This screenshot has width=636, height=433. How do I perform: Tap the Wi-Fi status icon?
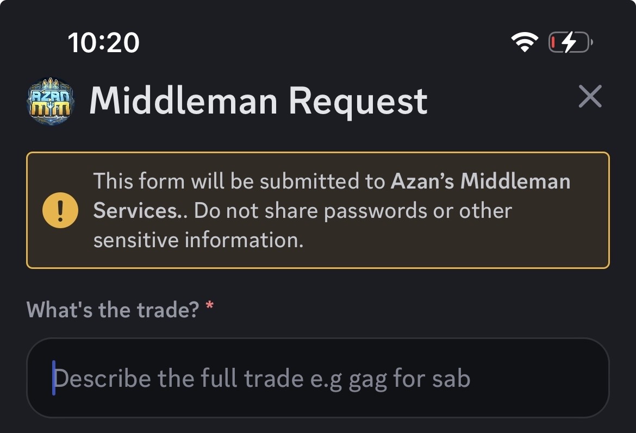tap(525, 42)
